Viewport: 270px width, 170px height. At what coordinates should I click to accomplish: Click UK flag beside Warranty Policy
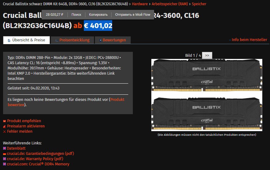pyautogui.click(x=5, y=159)
